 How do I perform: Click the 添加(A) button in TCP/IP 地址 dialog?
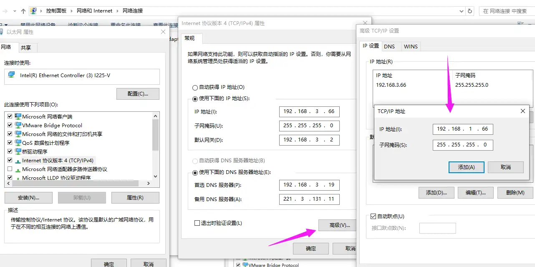click(466, 167)
